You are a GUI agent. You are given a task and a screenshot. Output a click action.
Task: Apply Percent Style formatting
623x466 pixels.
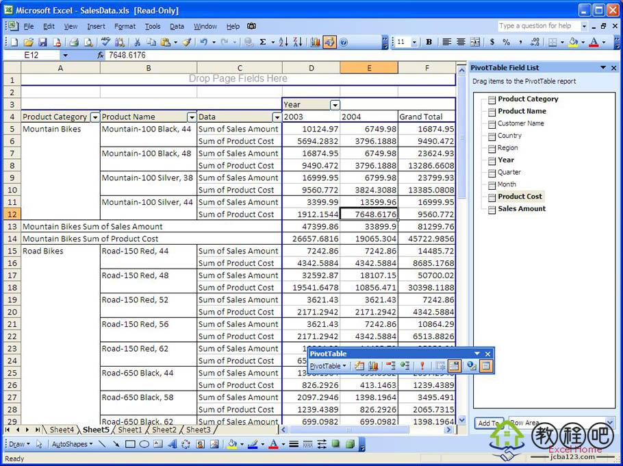coord(506,42)
